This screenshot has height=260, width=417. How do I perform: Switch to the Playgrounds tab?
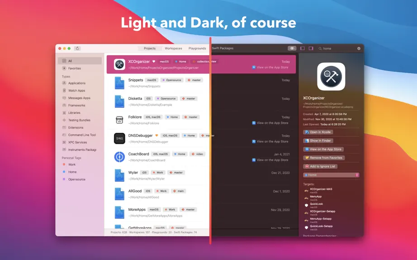197,48
